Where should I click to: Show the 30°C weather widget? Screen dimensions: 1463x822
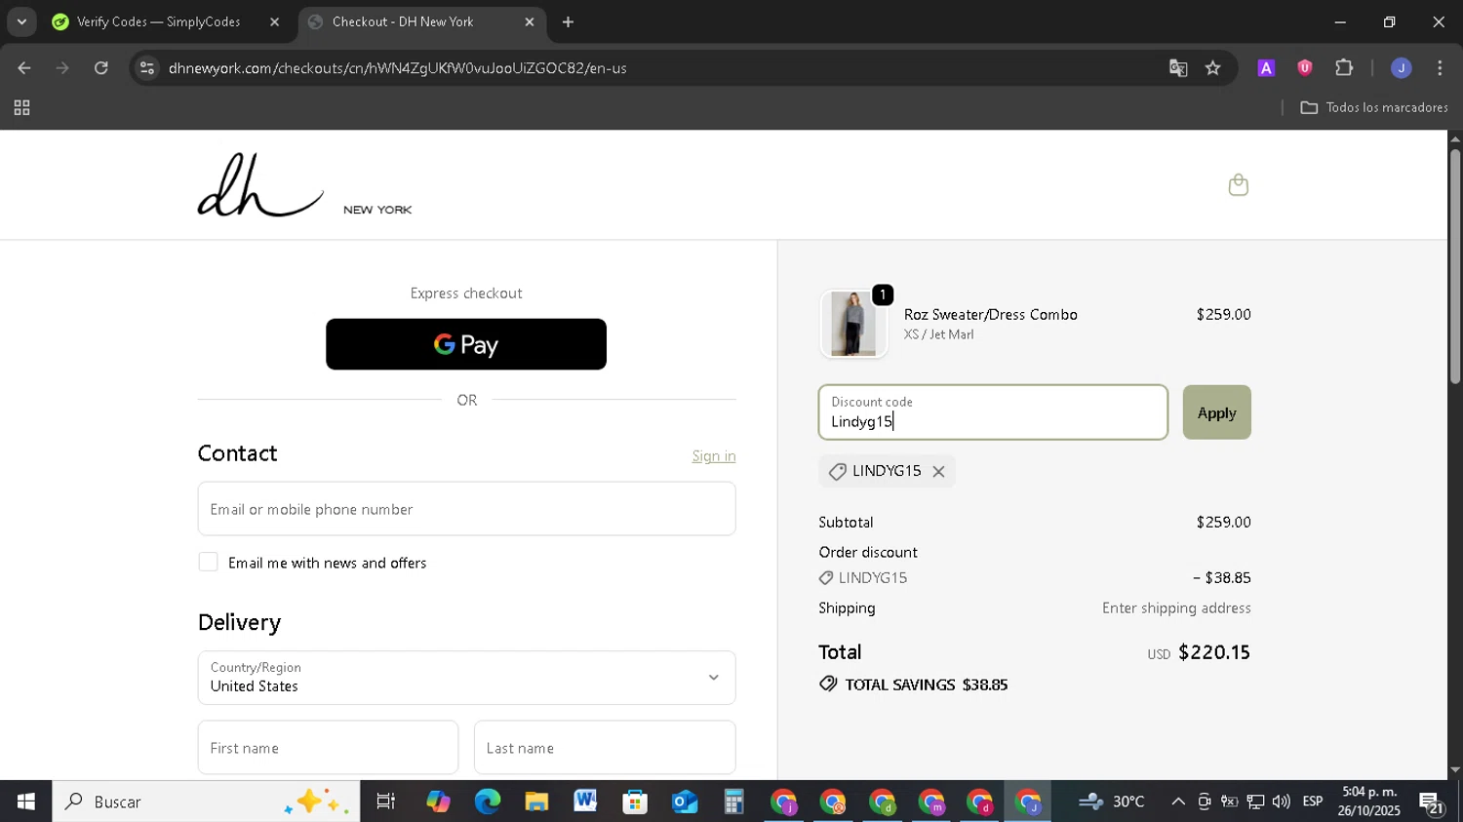pos(1112,802)
